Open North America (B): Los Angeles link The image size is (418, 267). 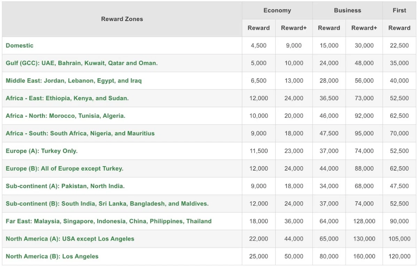point(52,256)
